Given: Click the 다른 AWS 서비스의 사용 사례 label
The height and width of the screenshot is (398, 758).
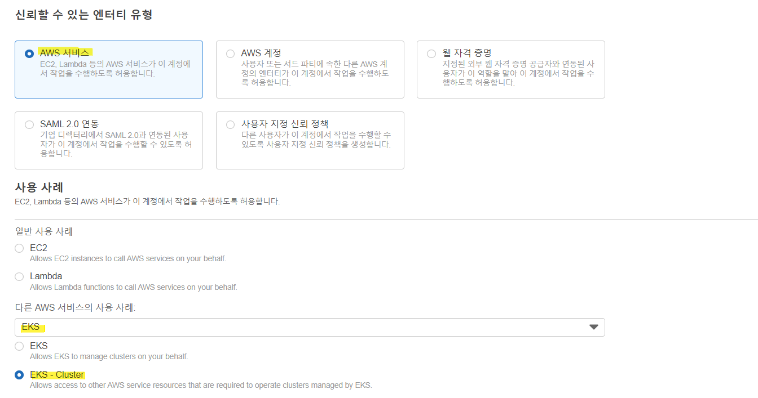Looking at the screenshot, I should coord(75,307).
